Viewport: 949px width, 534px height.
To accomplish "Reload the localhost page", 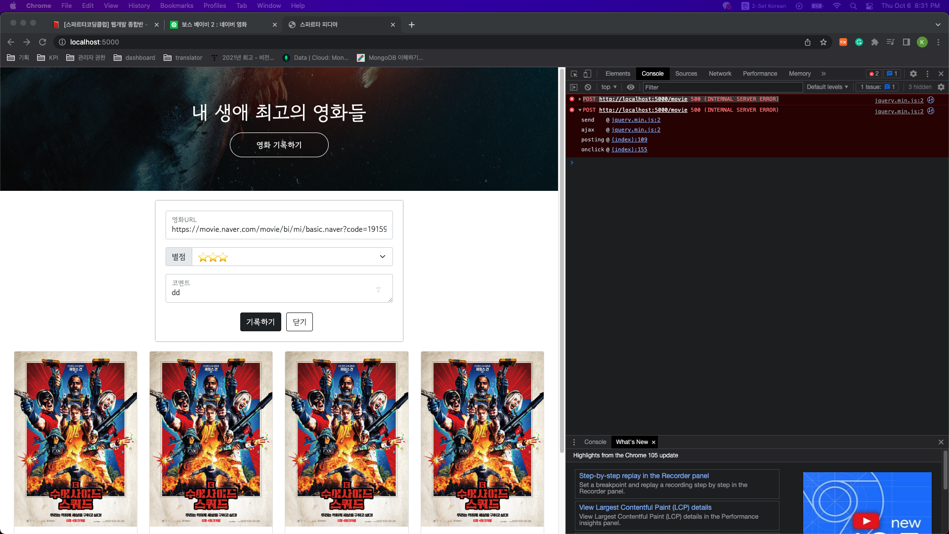I will pos(43,42).
